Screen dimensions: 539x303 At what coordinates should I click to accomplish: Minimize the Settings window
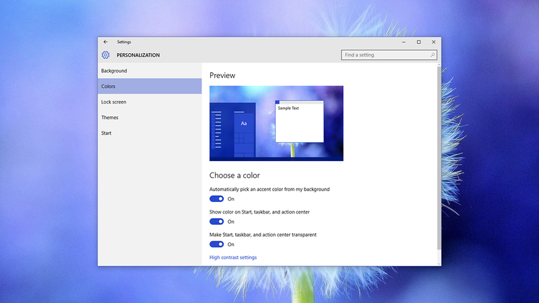click(x=404, y=42)
